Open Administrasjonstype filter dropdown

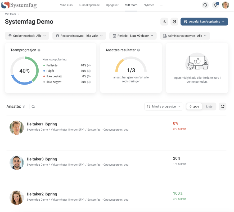(185, 36)
